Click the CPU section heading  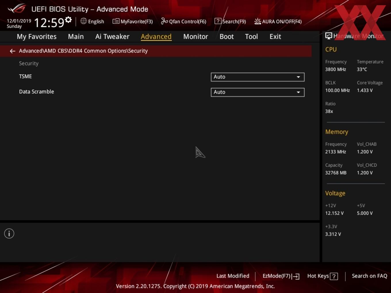331,49
